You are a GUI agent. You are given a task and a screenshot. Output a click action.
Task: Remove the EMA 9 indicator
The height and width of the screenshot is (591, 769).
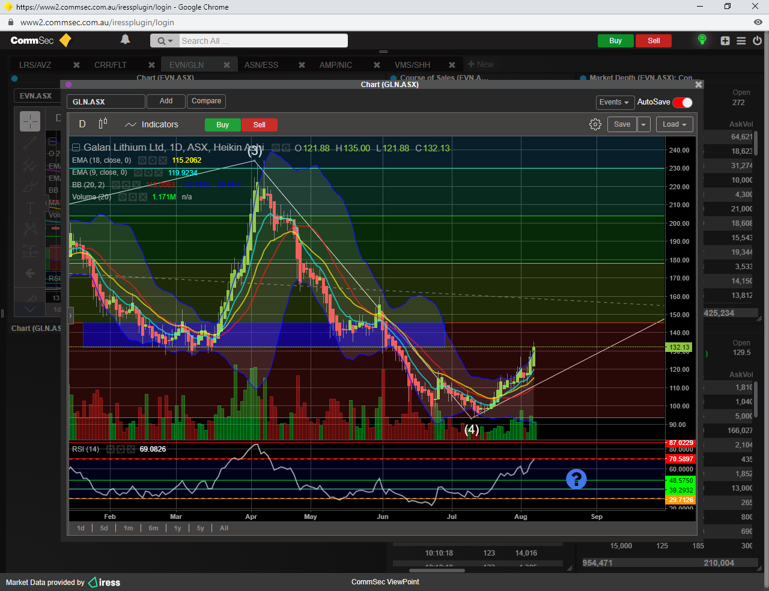[x=158, y=172]
